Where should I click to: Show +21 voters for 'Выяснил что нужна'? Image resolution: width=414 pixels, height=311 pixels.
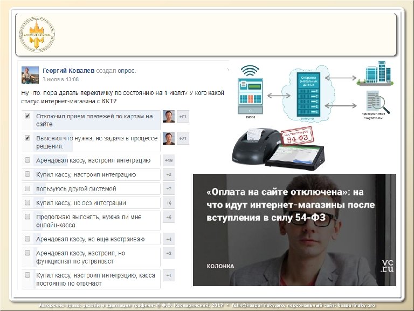(x=183, y=139)
